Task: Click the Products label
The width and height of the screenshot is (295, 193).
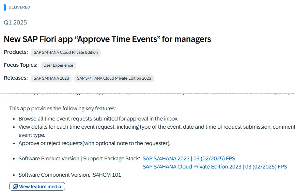Action: point(16,52)
